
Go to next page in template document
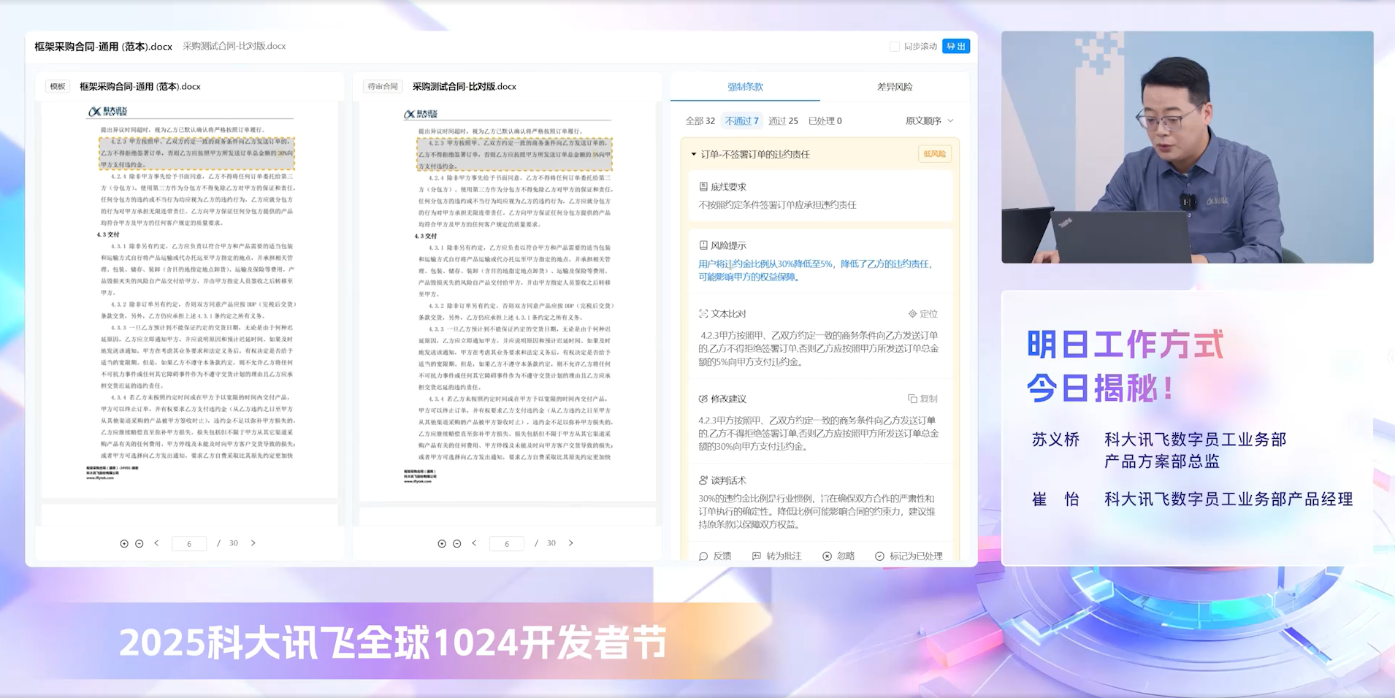tap(253, 543)
